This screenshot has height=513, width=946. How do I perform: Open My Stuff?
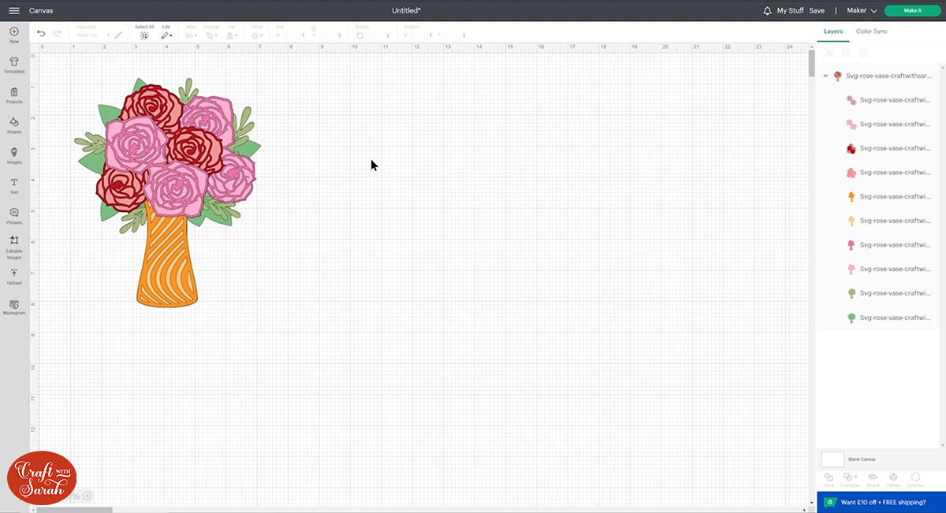(x=791, y=11)
